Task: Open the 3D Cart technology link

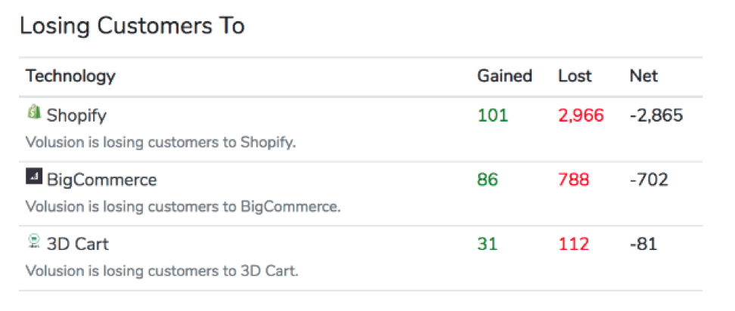Action: 78,244
